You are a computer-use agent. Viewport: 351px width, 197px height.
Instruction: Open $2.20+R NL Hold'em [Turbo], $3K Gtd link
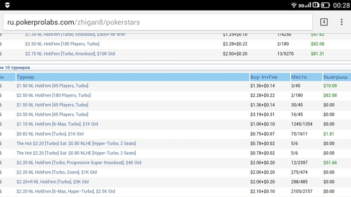coord(52,182)
